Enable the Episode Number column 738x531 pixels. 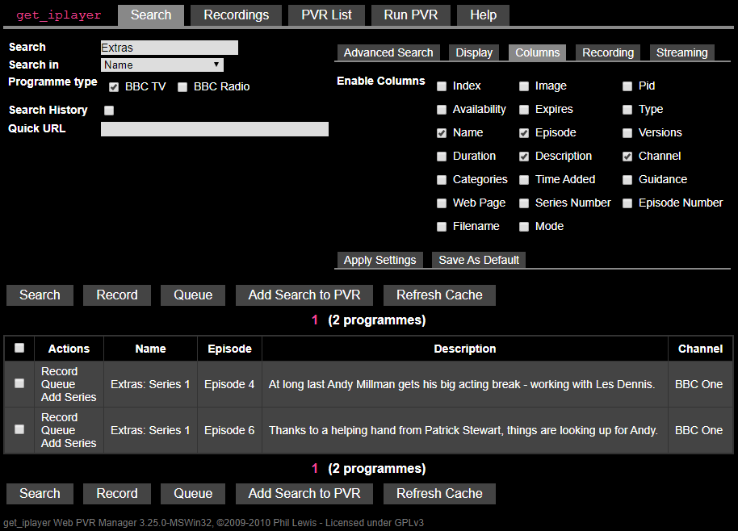pos(627,203)
